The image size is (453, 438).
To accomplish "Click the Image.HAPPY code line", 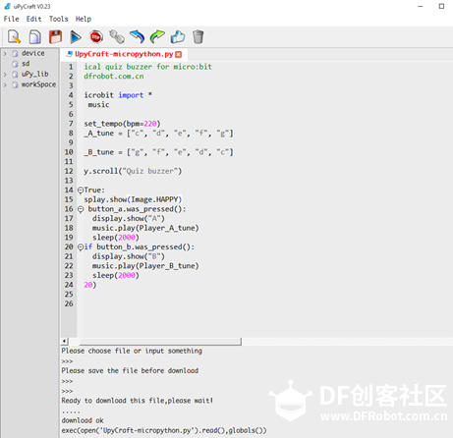I will [133, 199].
